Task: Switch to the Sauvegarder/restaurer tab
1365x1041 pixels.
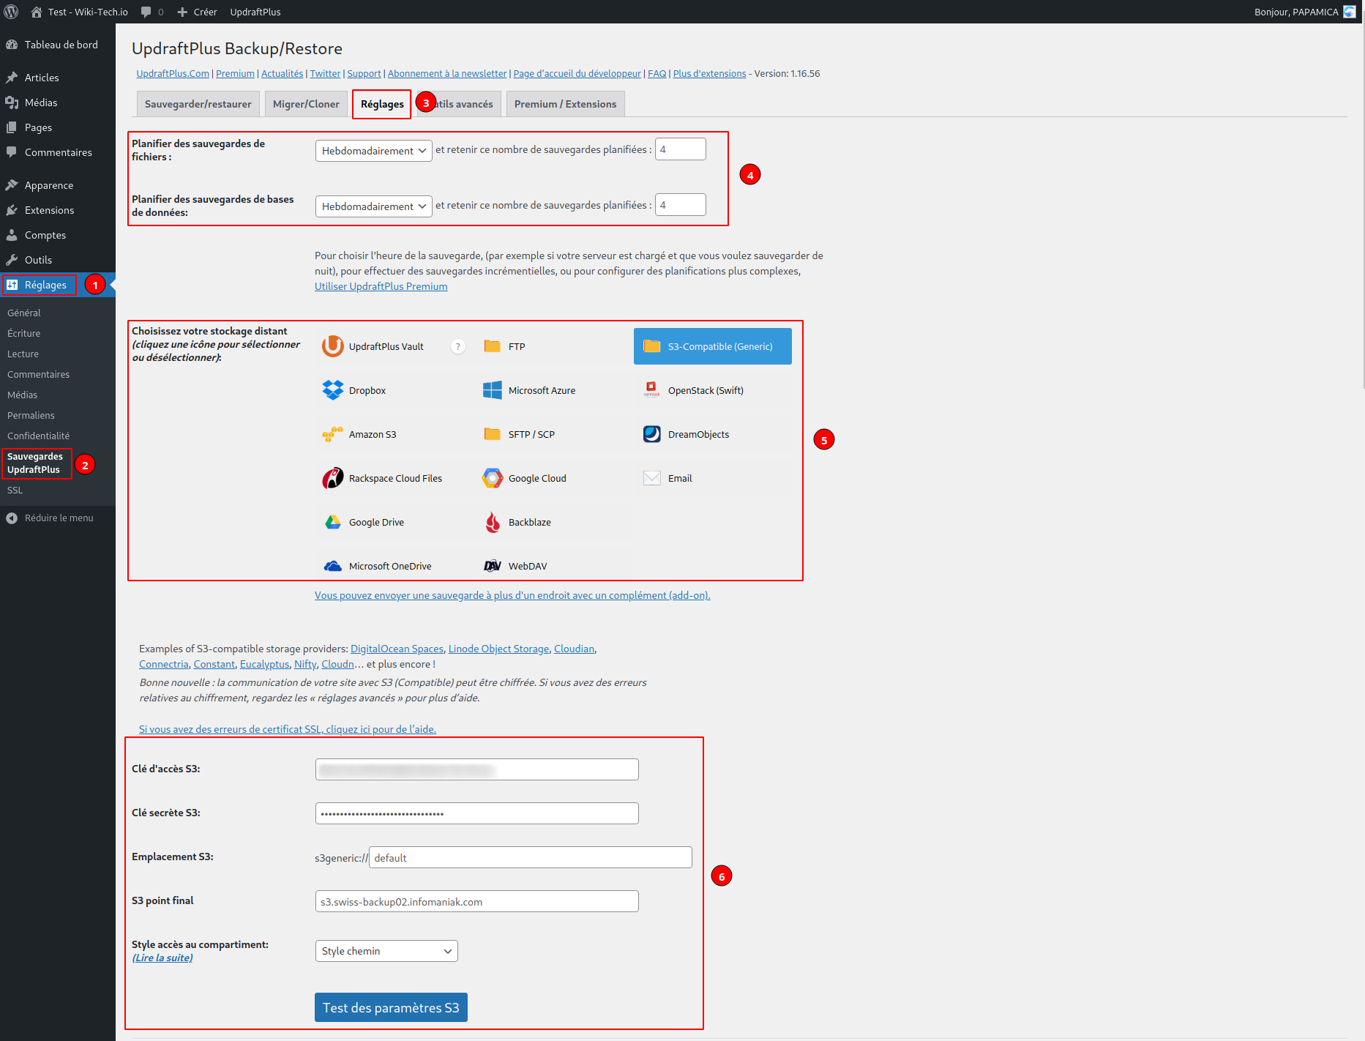Action: click(x=198, y=104)
